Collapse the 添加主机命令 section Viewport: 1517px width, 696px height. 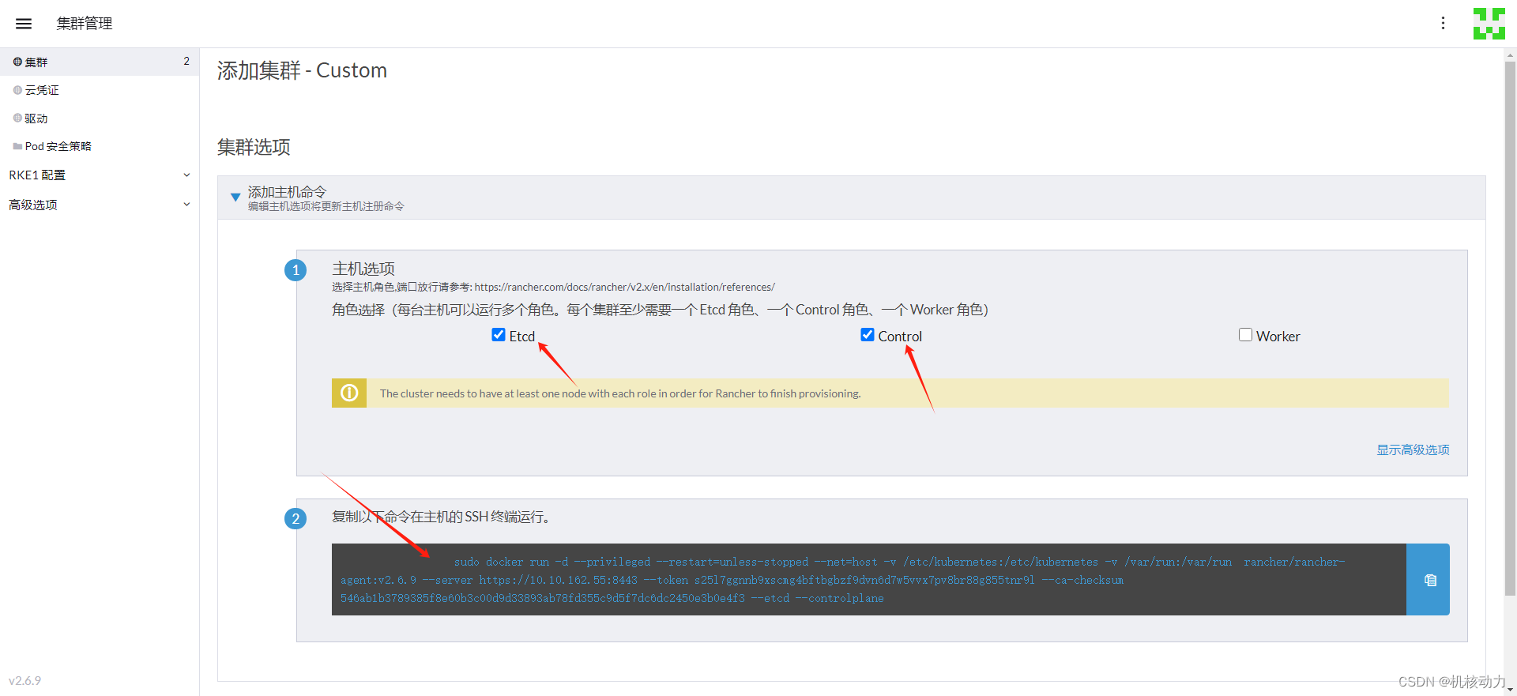(x=235, y=198)
